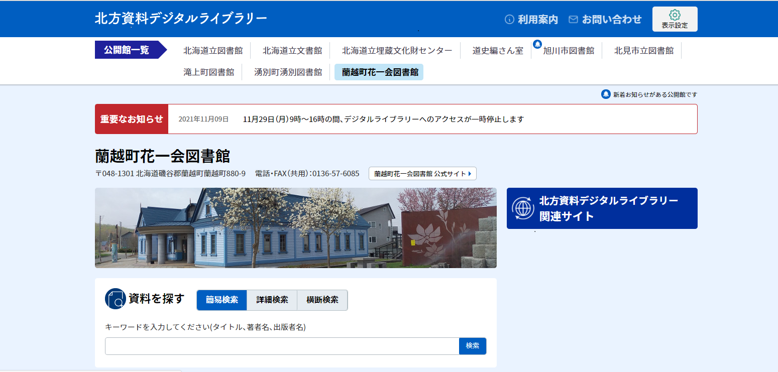
Task: Click the document search icon beside 資料を探す
Action: coord(115,299)
